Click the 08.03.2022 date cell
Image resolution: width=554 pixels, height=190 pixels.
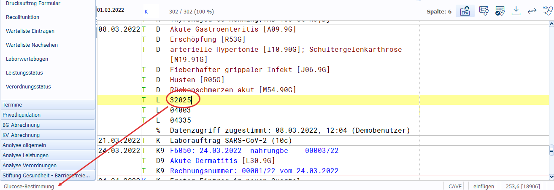click(x=119, y=29)
